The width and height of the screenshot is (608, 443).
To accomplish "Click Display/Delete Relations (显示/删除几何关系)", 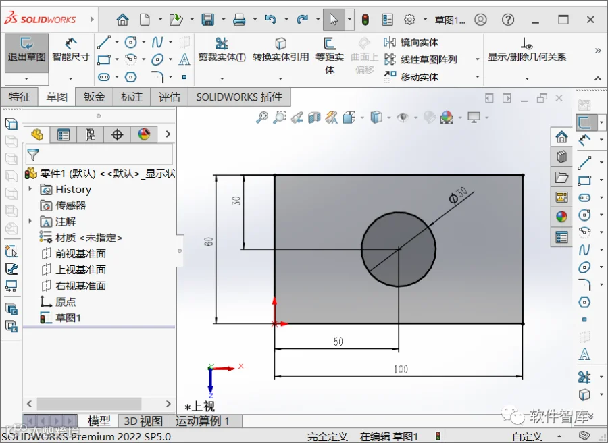I will (x=526, y=51).
